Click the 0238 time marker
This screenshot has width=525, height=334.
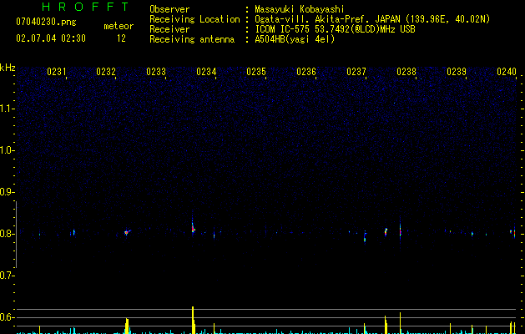(406, 72)
